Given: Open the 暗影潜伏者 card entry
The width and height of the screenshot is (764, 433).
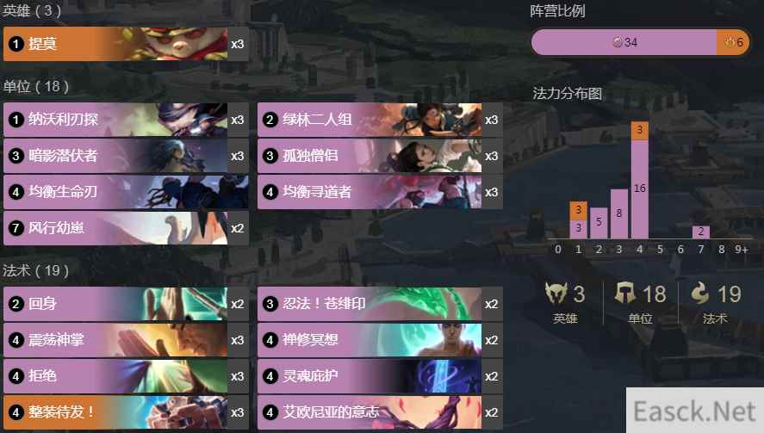Looking at the screenshot, I should tap(127, 156).
